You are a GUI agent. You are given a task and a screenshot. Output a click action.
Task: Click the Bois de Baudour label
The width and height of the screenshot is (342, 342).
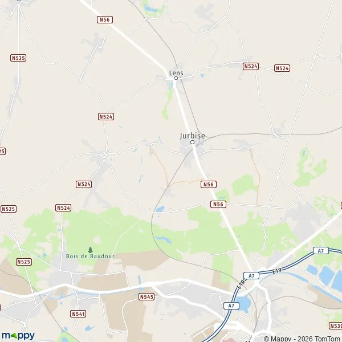point(90,256)
